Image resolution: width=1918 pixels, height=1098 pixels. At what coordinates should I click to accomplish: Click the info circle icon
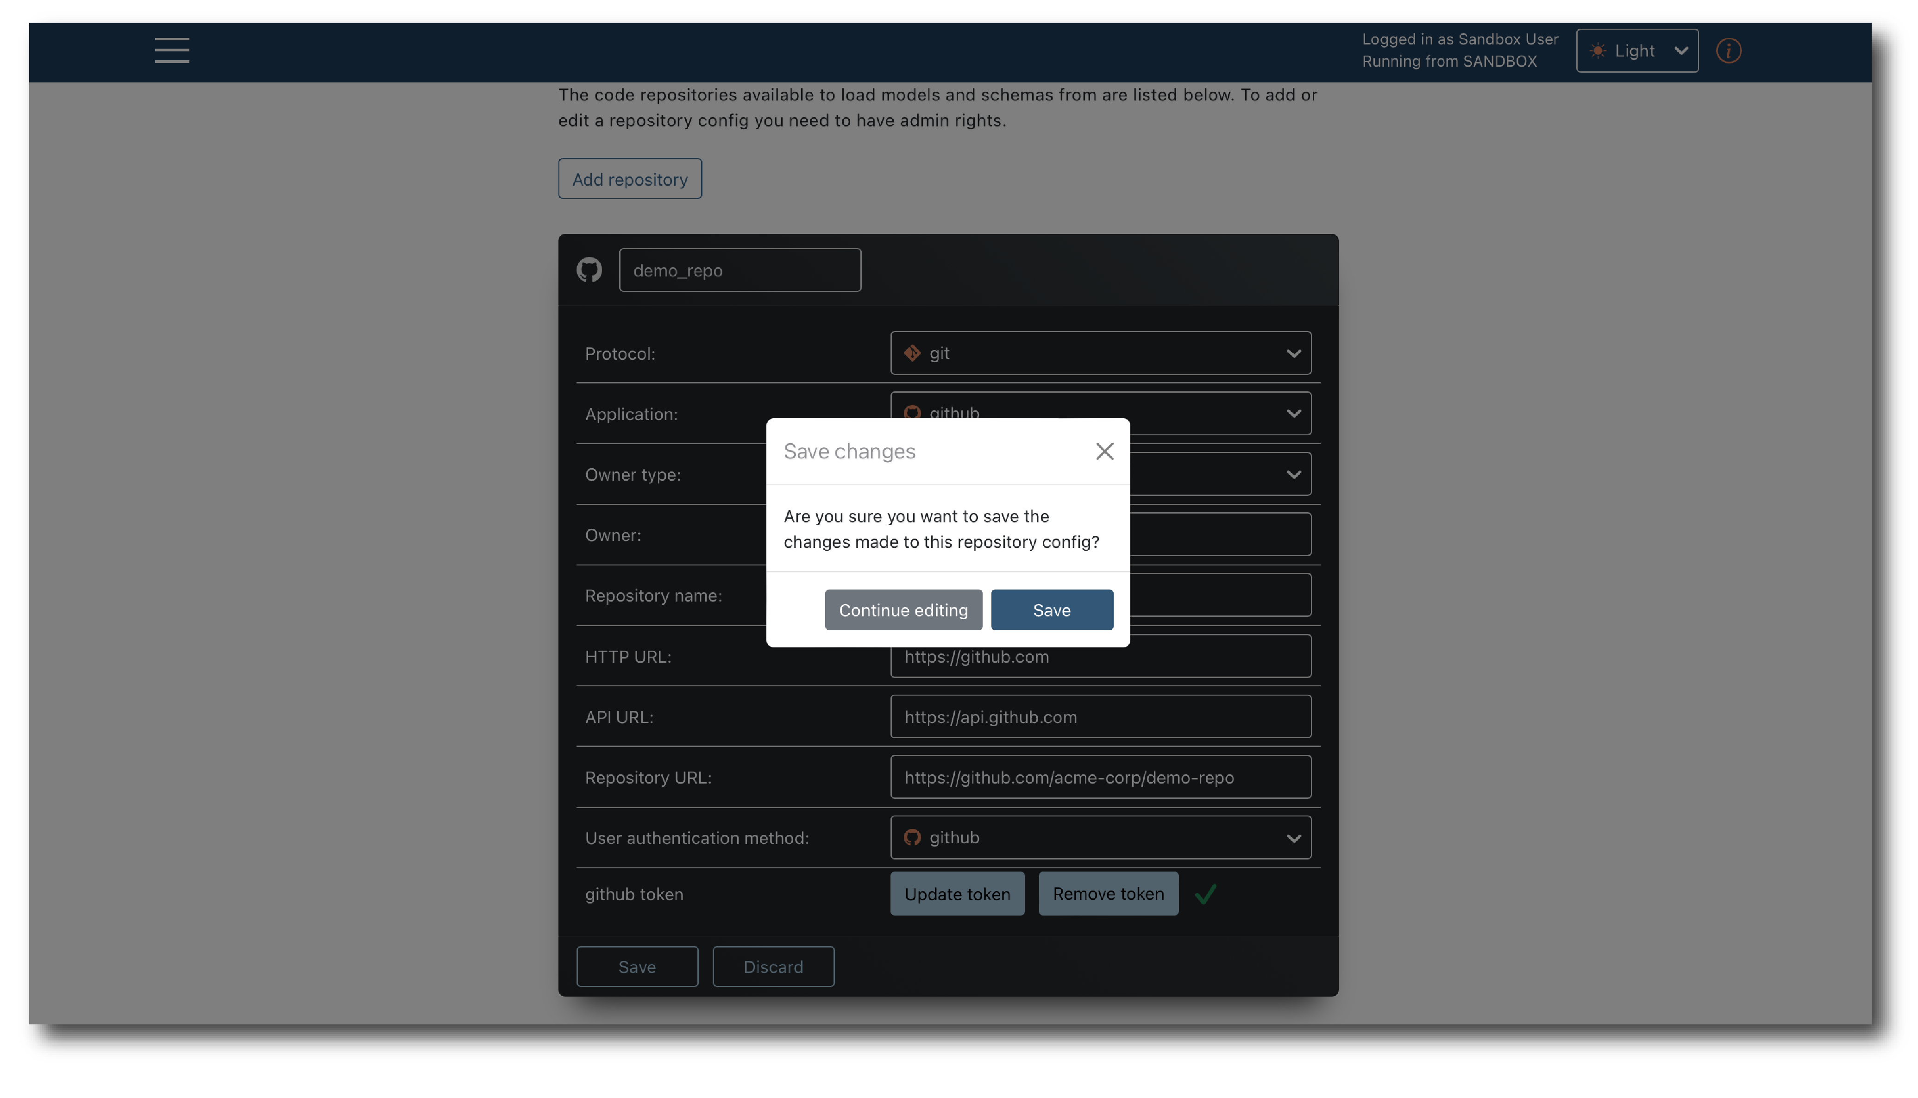coord(1728,50)
